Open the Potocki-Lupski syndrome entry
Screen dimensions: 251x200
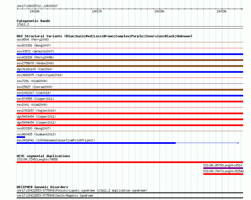82,191
